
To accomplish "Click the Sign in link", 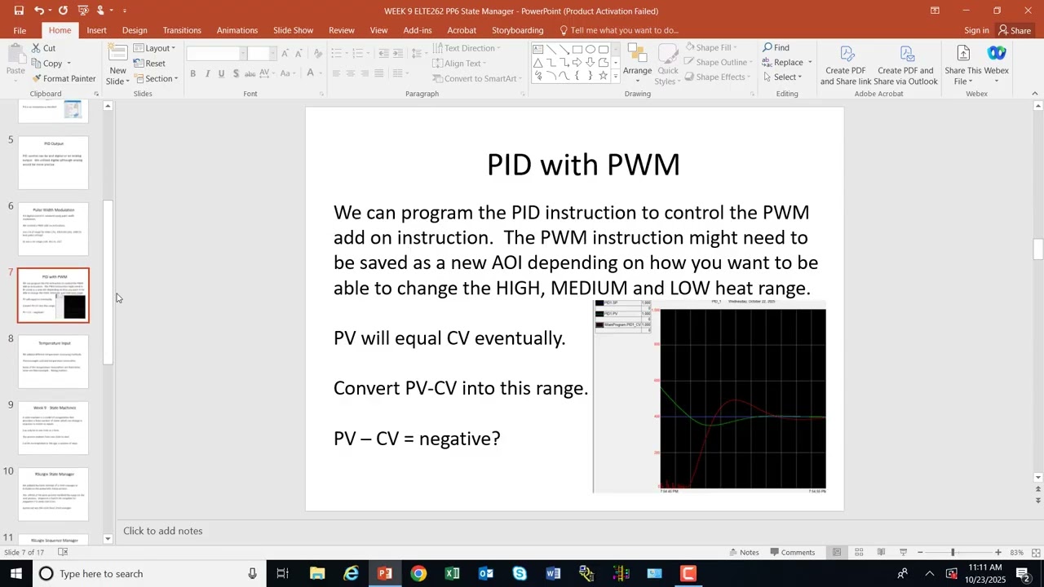I will pos(976,30).
